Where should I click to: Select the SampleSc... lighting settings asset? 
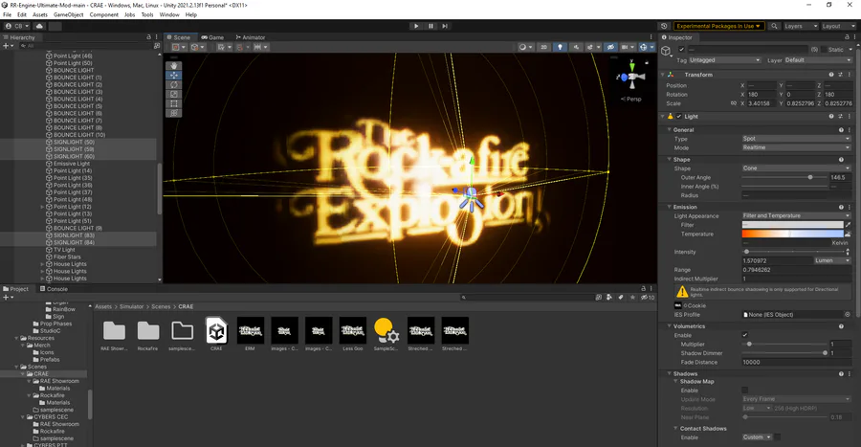pyautogui.click(x=386, y=334)
